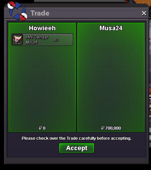
Task: Click the Howieeh player name
Action: pyautogui.click(x=42, y=28)
